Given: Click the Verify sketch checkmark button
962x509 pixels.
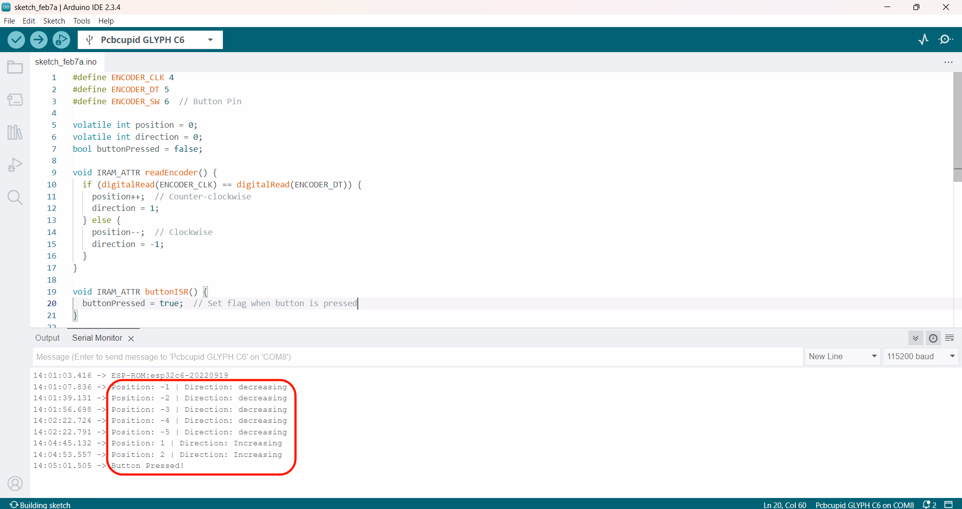Looking at the screenshot, I should [16, 40].
